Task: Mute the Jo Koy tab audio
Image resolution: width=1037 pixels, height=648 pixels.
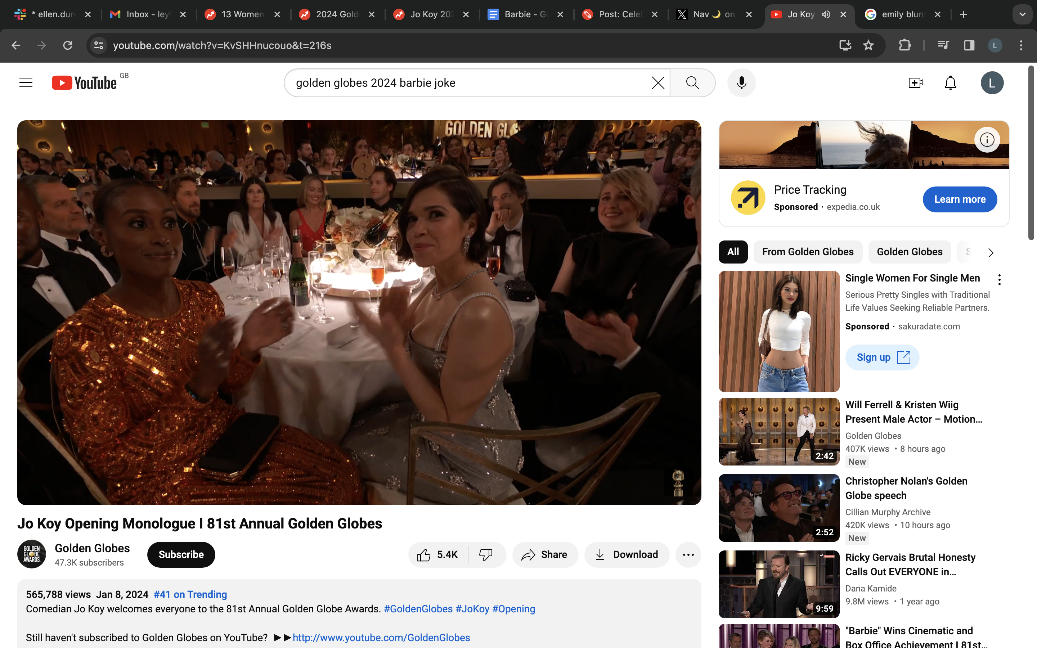Action: tap(826, 14)
